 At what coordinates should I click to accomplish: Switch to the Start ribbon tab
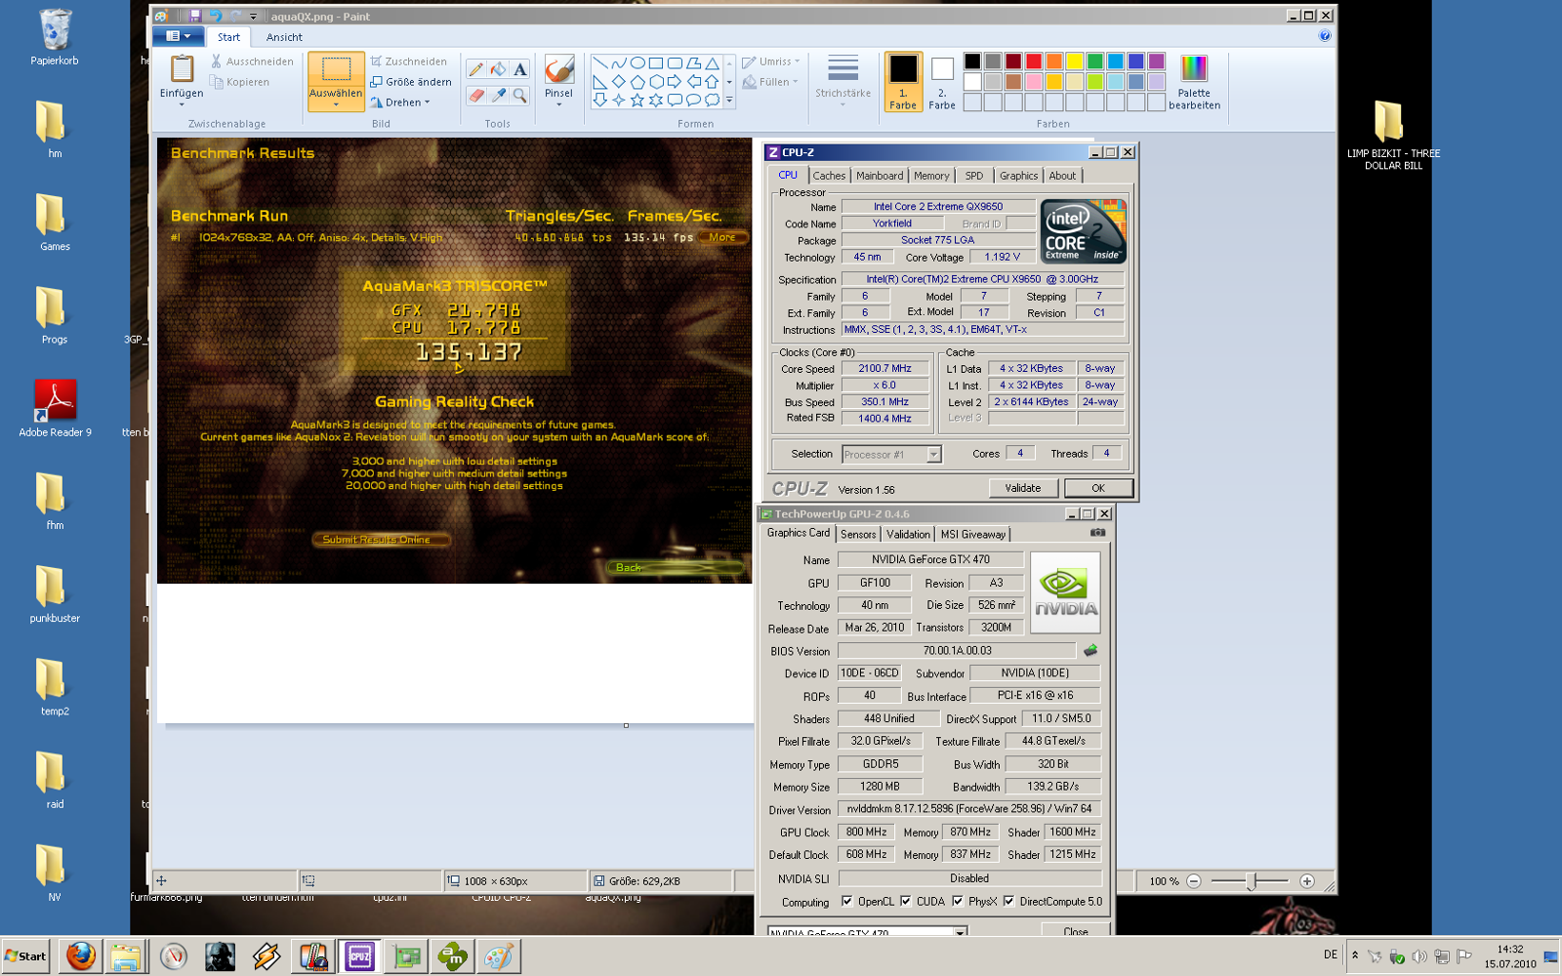[x=228, y=37]
